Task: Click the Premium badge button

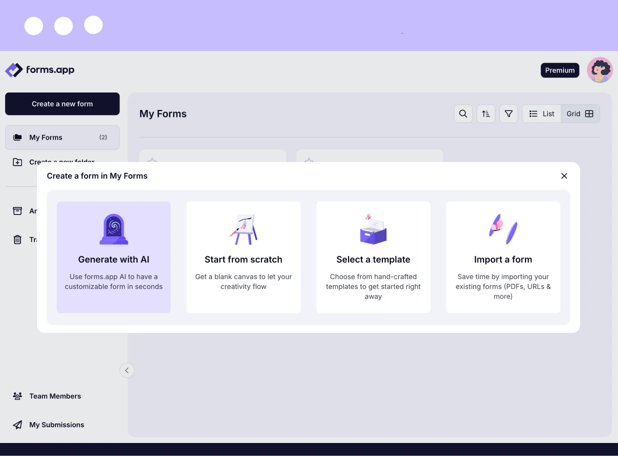Action: click(x=559, y=70)
